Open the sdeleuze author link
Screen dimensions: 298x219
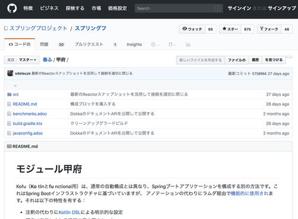[23, 73]
